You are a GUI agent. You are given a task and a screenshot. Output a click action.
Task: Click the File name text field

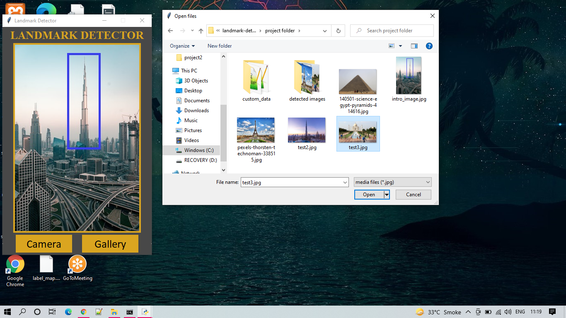coord(292,182)
